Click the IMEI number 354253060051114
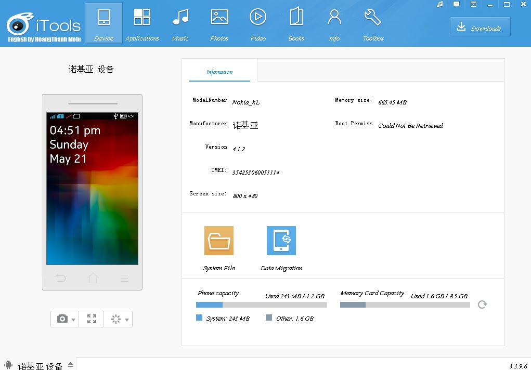This screenshot has height=370, width=531. (x=256, y=173)
